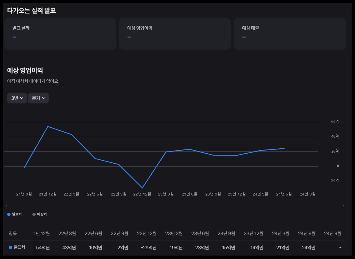Click the 40억 y-axis label
This screenshot has width=355, height=259.
(335, 136)
